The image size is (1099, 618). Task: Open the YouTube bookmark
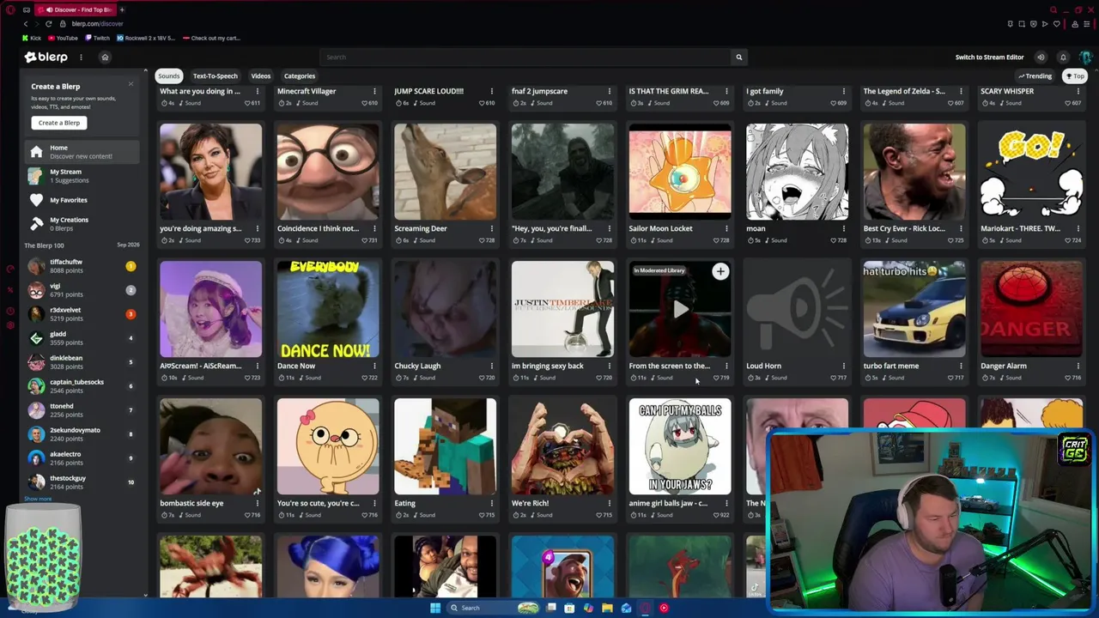pyautogui.click(x=63, y=38)
